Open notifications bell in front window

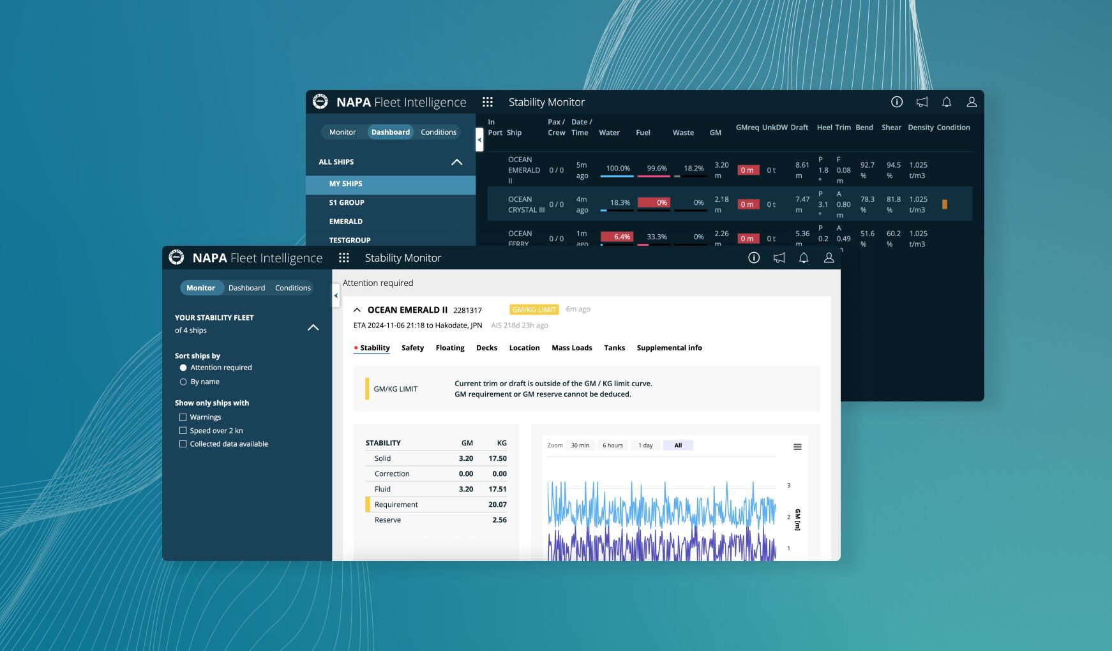pos(804,258)
